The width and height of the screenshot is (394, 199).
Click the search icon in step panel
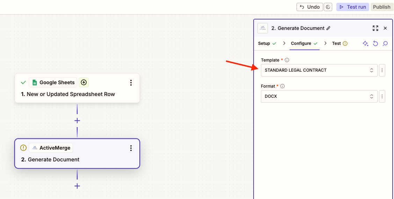(385, 43)
